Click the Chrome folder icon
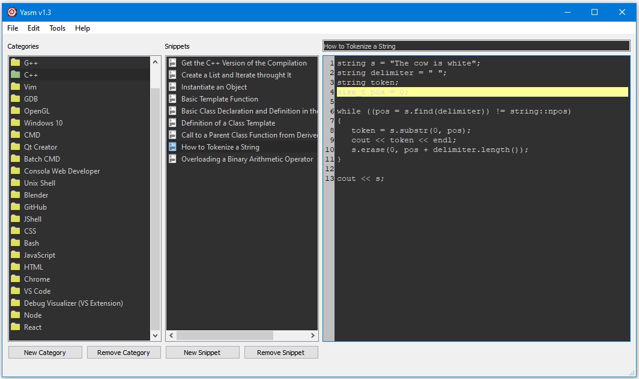Image resolution: width=639 pixels, height=379 pixels. coord(16,279)
